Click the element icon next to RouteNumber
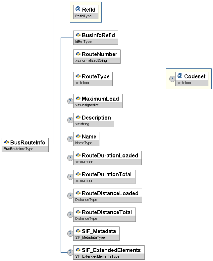 (x=78, y=54)
